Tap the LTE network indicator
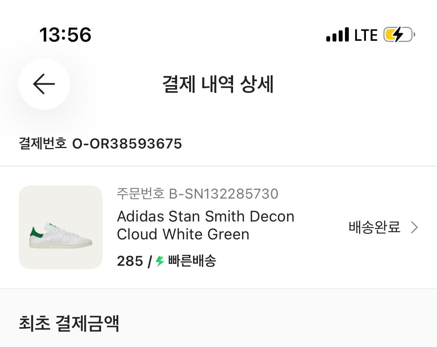437x347 pixels. pos(366,35)
